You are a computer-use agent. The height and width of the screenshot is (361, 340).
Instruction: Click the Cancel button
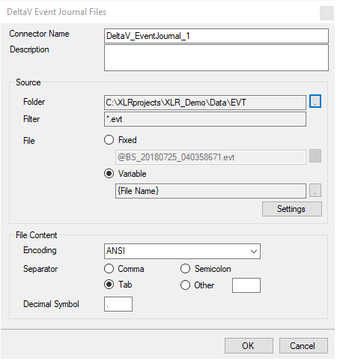[303, 346]
